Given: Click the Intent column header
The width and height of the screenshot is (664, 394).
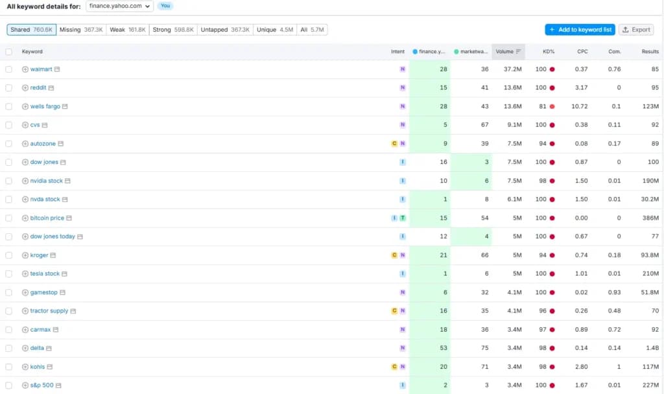Looking at the screenshot, I should click(x=397, y=52).
